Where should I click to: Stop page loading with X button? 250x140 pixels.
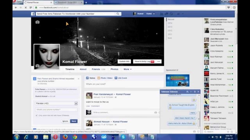tap(25, 7)
